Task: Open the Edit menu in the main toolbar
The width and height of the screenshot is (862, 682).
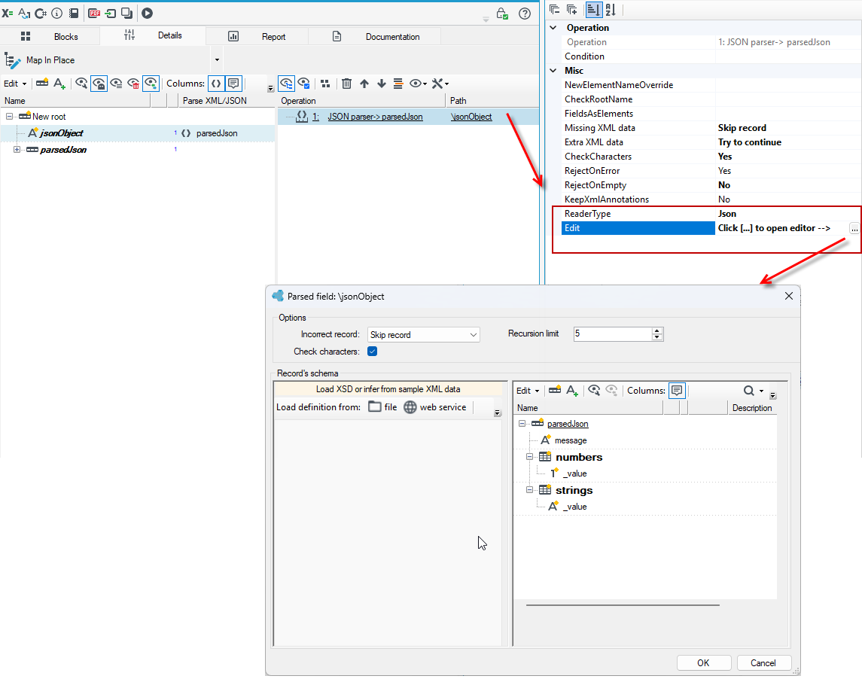Action: (x=15, y=84)
